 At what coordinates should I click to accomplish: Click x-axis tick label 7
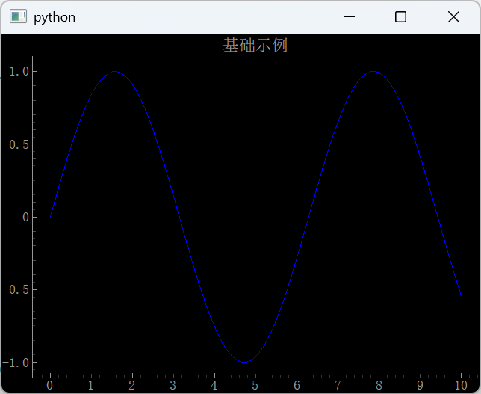pos(338,385)
